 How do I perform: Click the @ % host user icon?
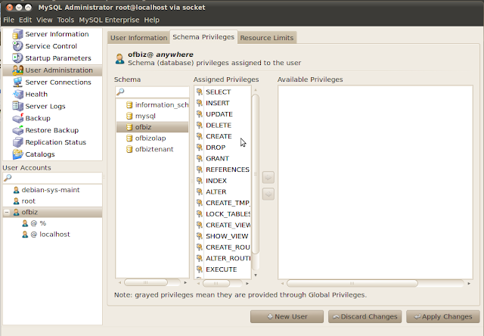pos(25,223)
